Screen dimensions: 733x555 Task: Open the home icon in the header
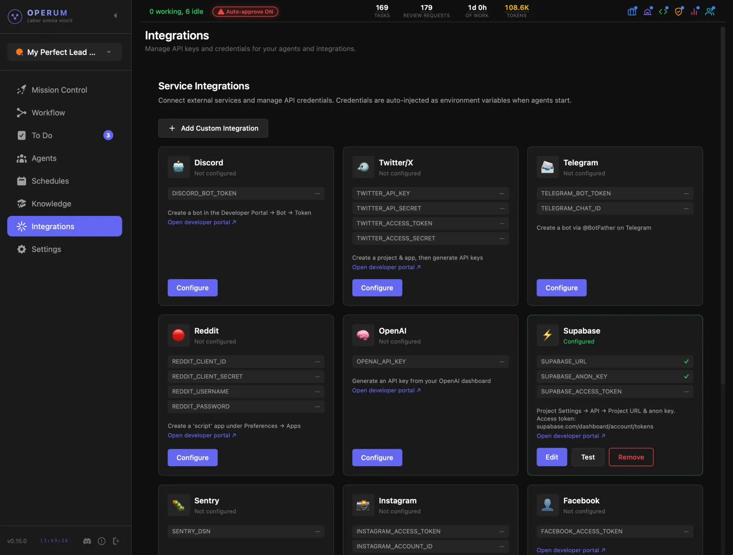click(647, 11)
